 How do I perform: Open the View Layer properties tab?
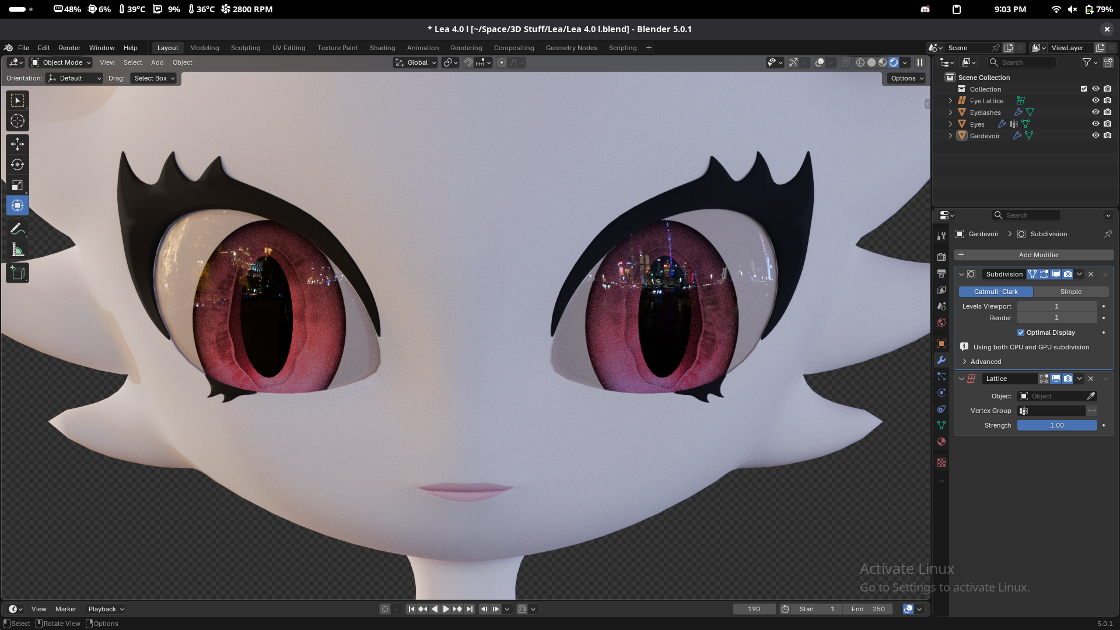point(942,290)
